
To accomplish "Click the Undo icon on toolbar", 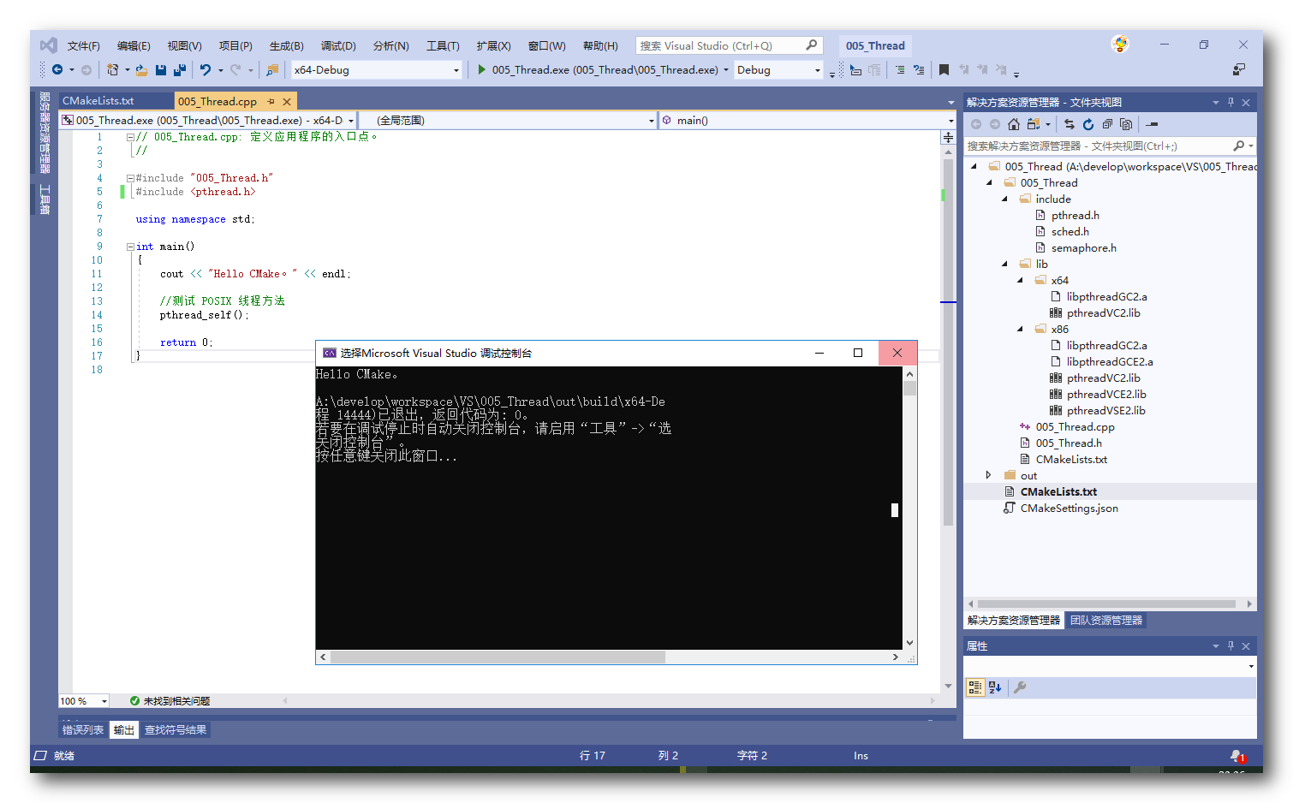I will (x=206, y=69).
